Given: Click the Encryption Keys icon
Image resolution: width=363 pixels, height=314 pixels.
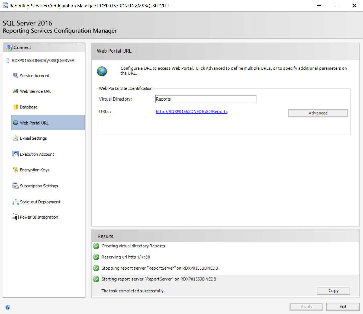Looking at the screenshot, I should [16, 170].
